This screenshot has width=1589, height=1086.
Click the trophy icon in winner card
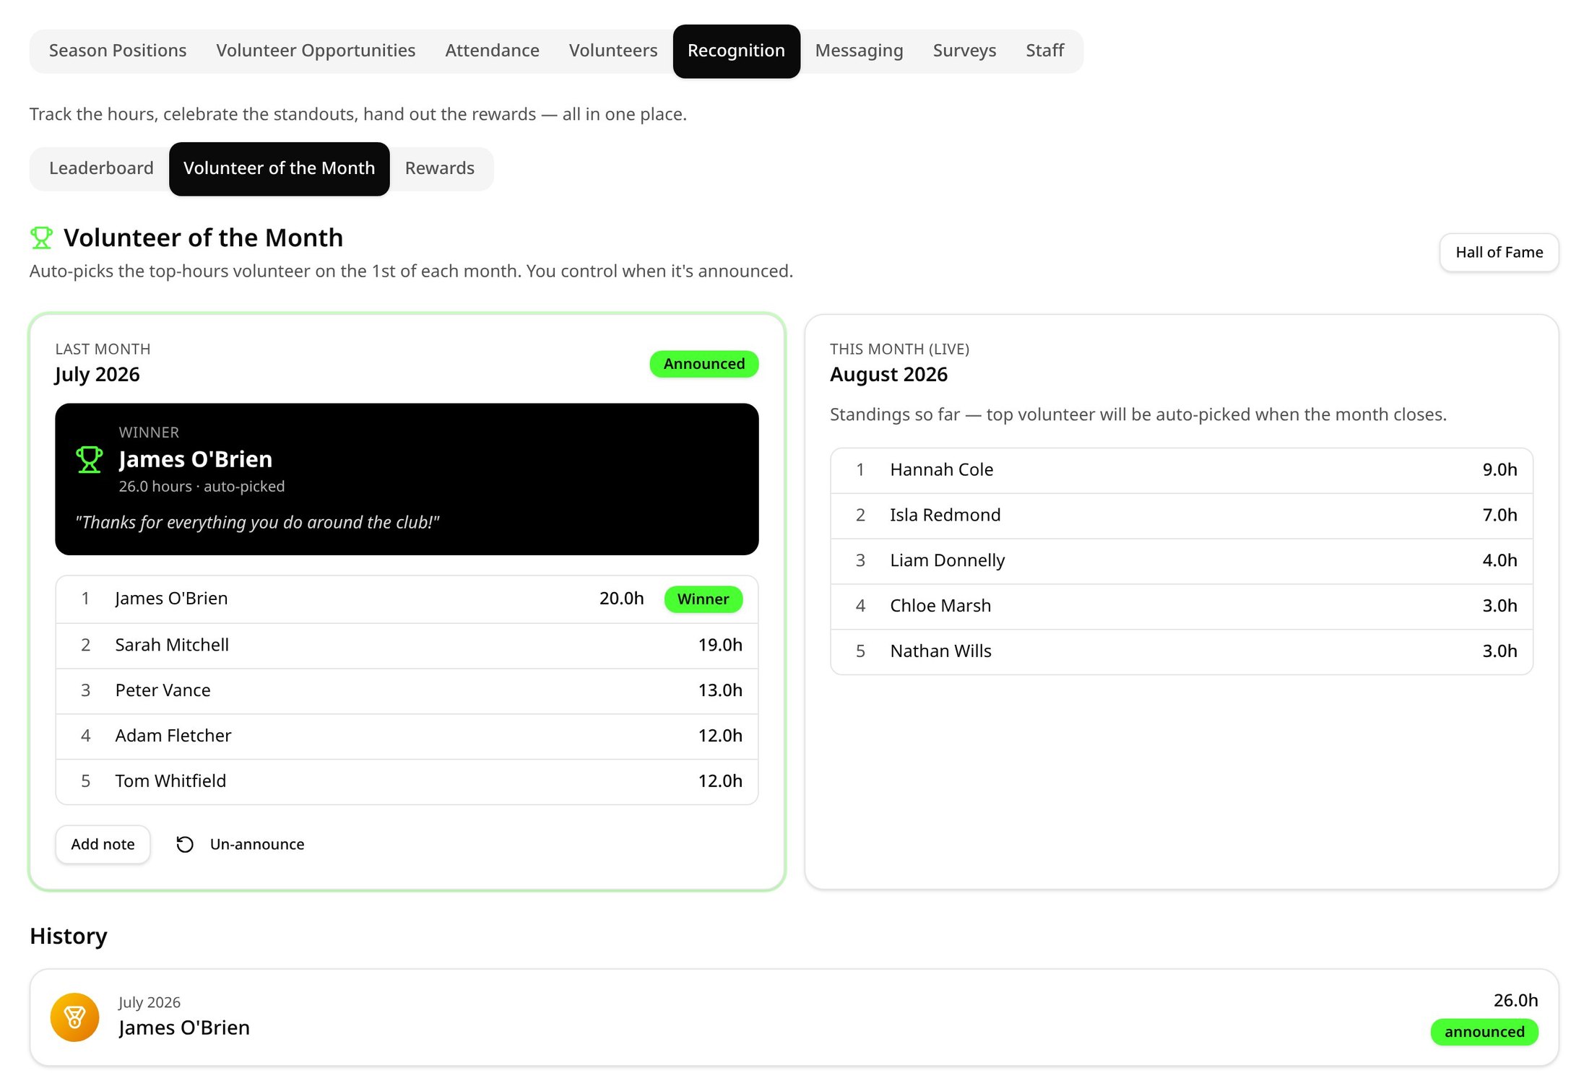coord(90,459)
